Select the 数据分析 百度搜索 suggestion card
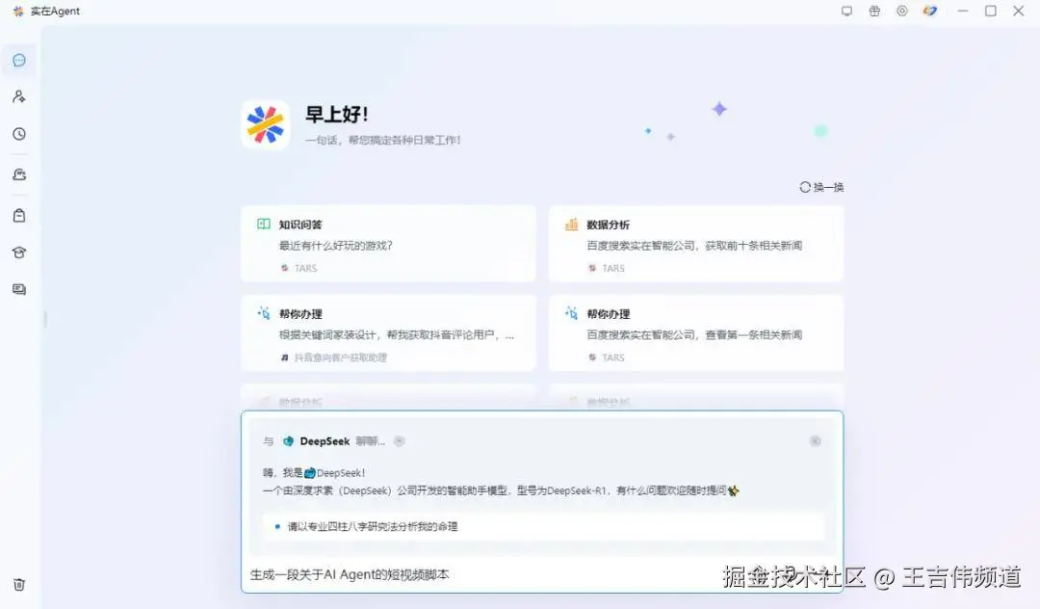 pyautogui.click(x=696, y=244)
